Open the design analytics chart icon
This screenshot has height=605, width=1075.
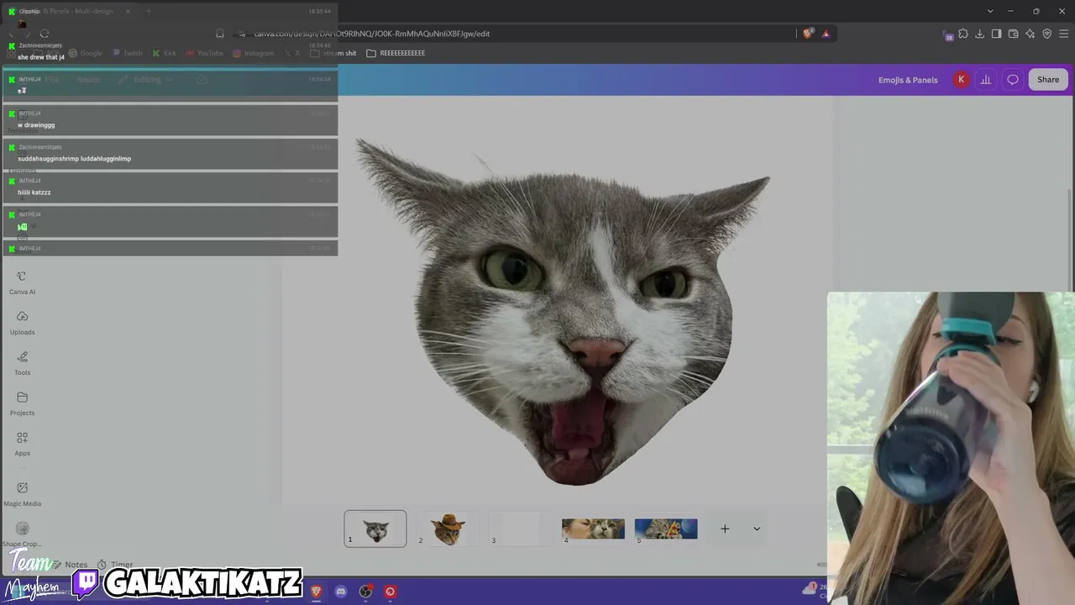[x=986, y=80]
